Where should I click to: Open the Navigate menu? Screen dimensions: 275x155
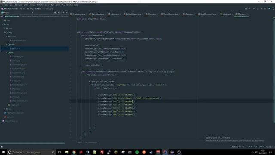(18, 5)
